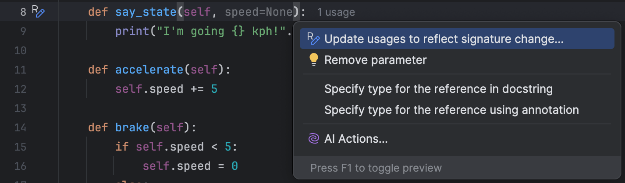Choose Remove parameter quick fix
The width and height of the screenshot is (625, 183).
[x=375, y=60]
